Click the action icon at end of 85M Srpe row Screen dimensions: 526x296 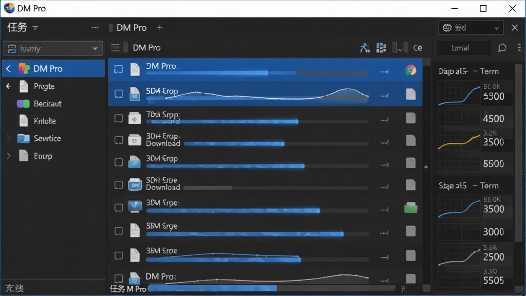click(x=410, y=231)
